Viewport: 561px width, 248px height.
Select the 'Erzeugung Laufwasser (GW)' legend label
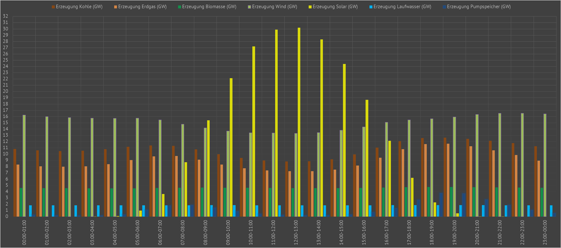pyautogui.click(x=402, y=7)
